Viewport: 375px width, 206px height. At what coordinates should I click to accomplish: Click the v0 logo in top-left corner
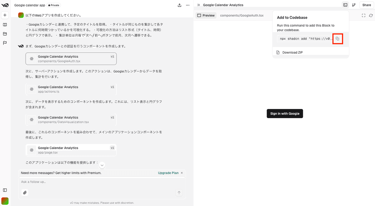coord(5,5)
